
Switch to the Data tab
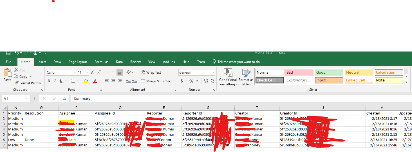[x=119, y=62]
